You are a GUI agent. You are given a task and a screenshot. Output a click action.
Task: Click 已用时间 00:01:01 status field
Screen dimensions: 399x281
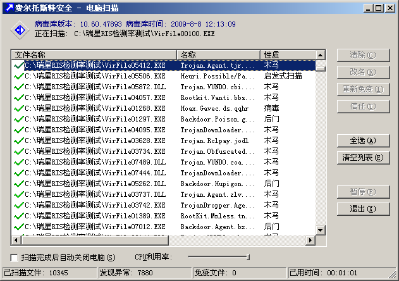(x=341, y=273)
